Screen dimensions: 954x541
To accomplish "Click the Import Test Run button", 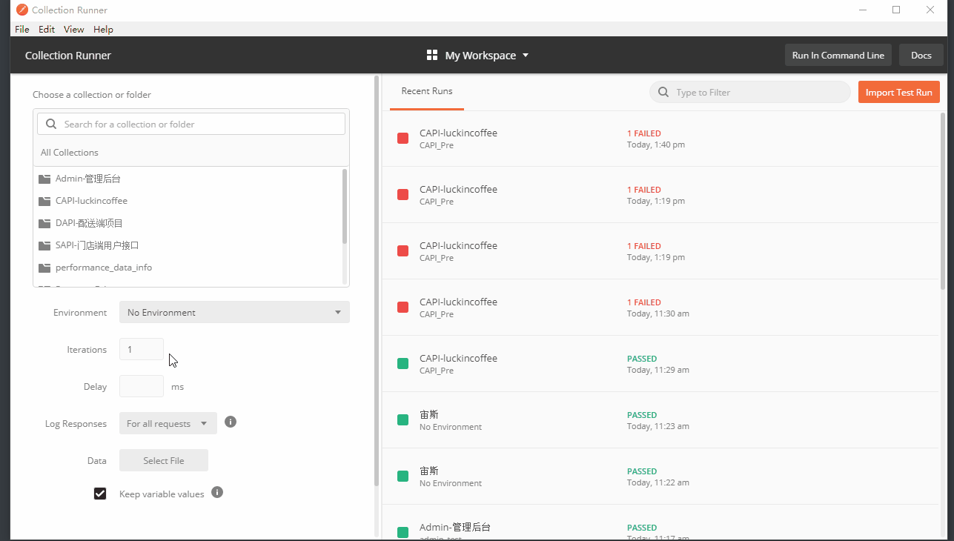I will (x=899, y=93).
